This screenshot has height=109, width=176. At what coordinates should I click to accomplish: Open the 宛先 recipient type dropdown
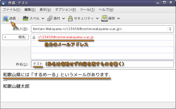pyautogui.click(x=15, y=37)
